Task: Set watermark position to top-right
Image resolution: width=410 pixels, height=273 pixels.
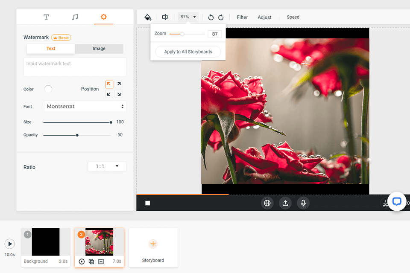Action: (x=119, y=84)
